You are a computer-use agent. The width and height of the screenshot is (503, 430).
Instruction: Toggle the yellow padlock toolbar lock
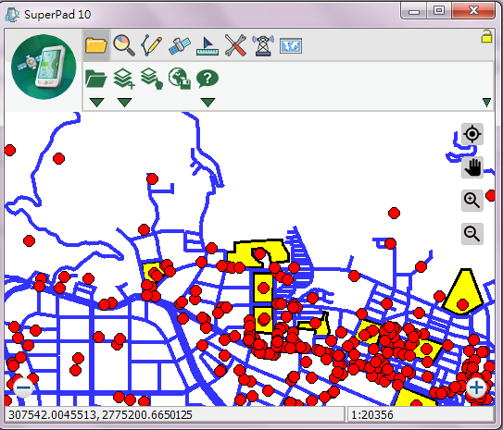point(486,36)
